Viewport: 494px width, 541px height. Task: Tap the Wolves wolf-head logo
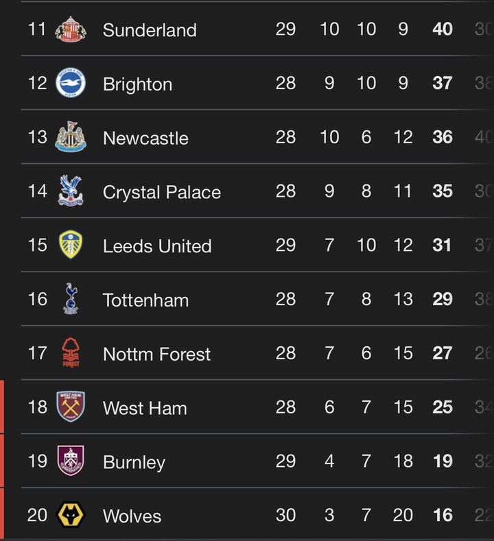71,515
